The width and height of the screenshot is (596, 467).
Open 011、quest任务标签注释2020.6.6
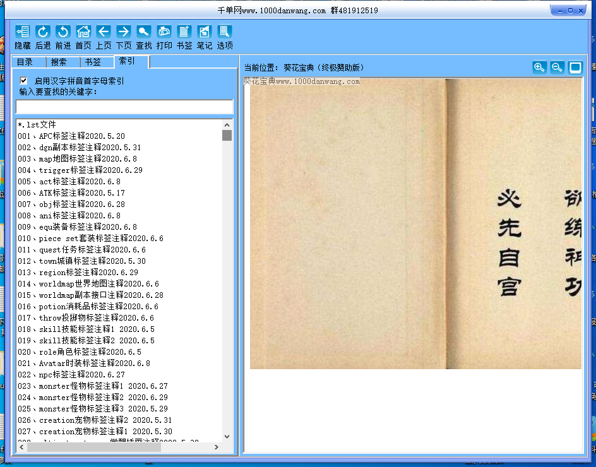(81, 250)
